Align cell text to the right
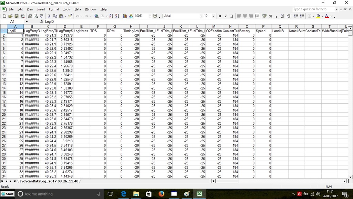The image size is (353, 199). tap(251, 16)
